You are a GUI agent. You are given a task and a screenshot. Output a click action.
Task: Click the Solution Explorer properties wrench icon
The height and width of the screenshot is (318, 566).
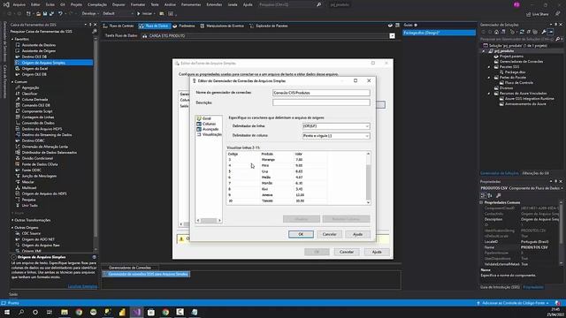[x=544, y=32]
